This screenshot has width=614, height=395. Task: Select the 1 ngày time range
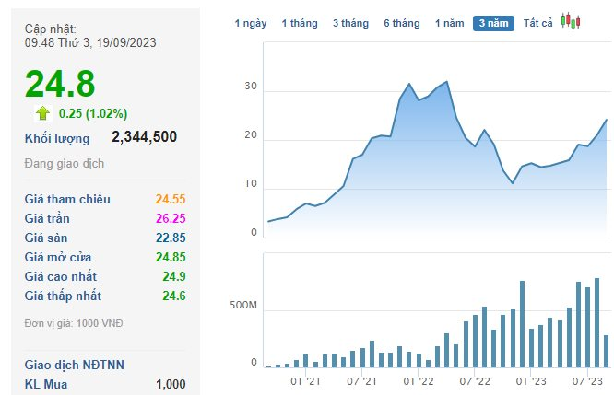250,23
